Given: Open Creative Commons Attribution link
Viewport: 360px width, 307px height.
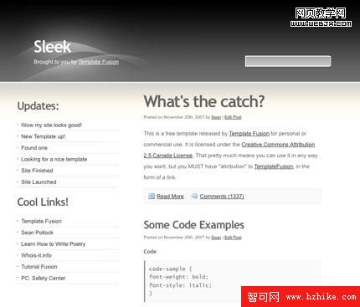Looking at the screenshot, I should pyautogui.click(x=278, y=145).
